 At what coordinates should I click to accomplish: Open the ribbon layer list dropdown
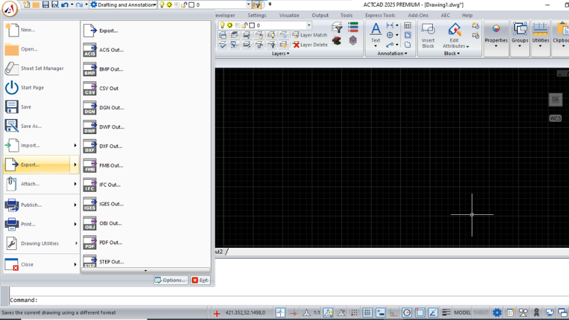pyautogui.click(x=309, y=25)
